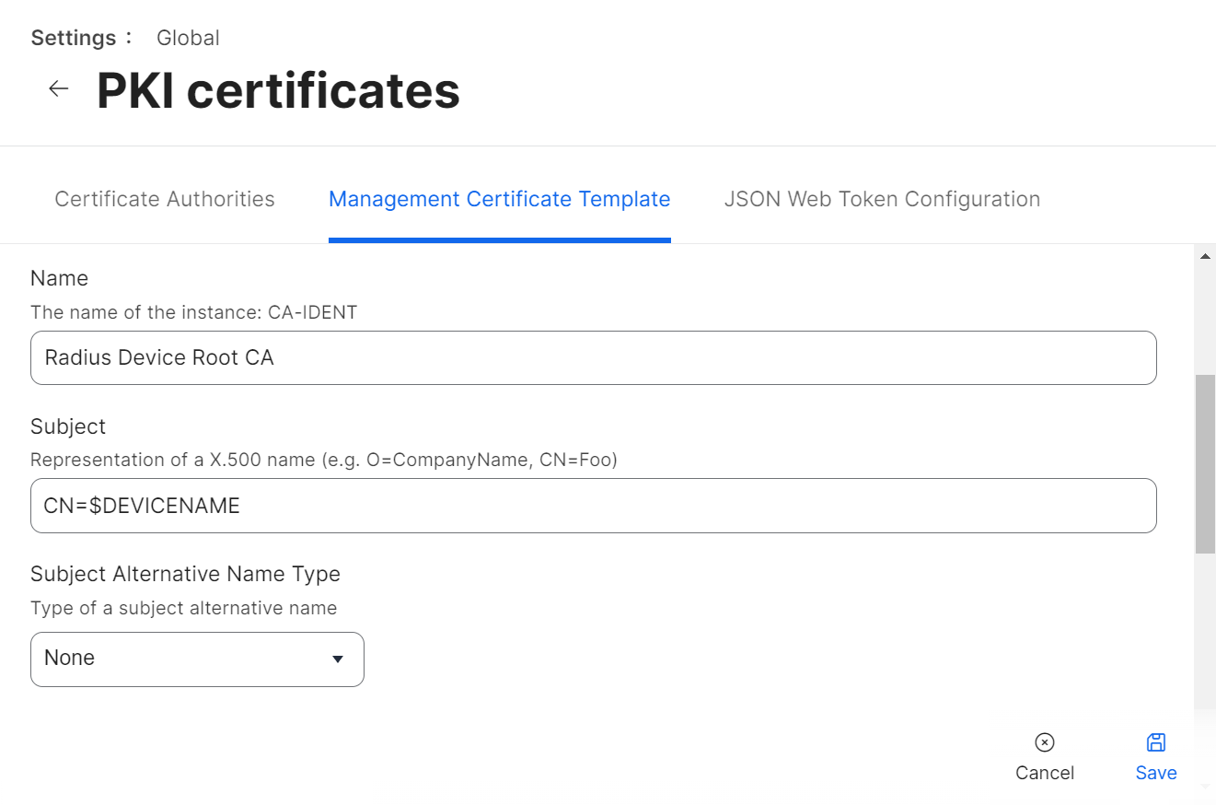Click the back arrow beside PKI certificates
The height and width of the screenshot is (805, 1216).
click(59, 88)
